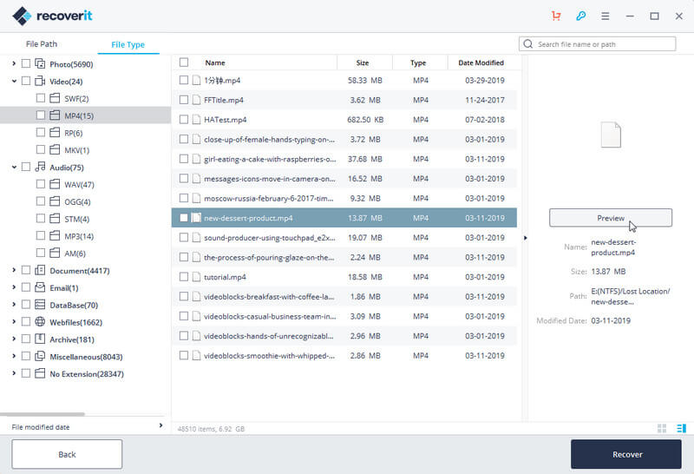Click the MKV folder icon

pyautogui.click(x=55, y=149)
